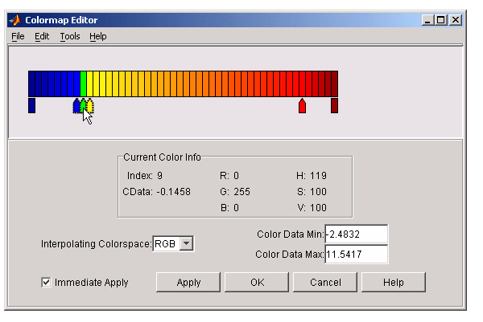Select the yellow color node marker
Viewport: 483px width, 322px height.
click(x=90, y=104)
